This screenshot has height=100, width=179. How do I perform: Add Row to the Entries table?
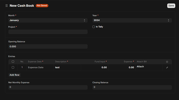coord(15,75)
